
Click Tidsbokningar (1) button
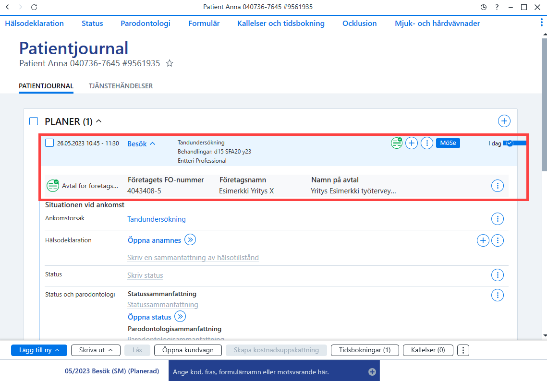click(365, 350)
